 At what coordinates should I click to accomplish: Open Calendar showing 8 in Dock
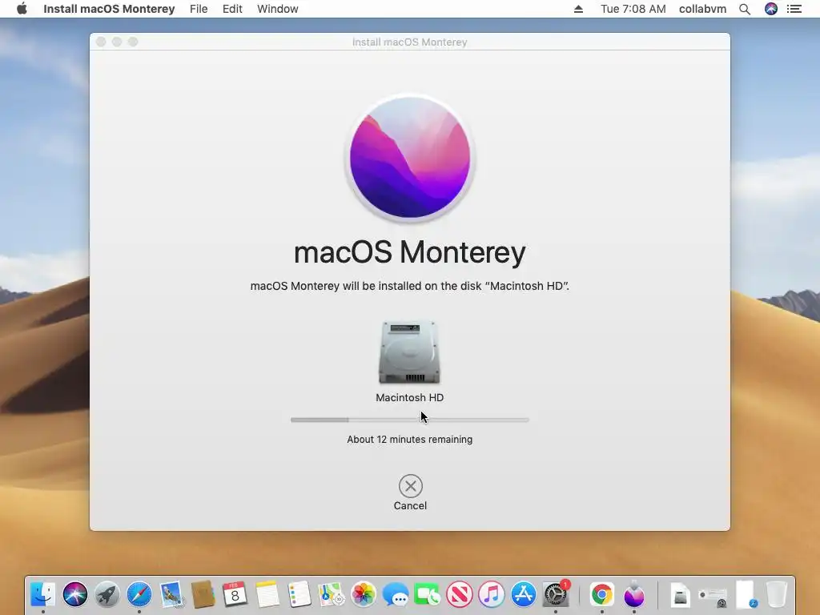click(235, 595)
